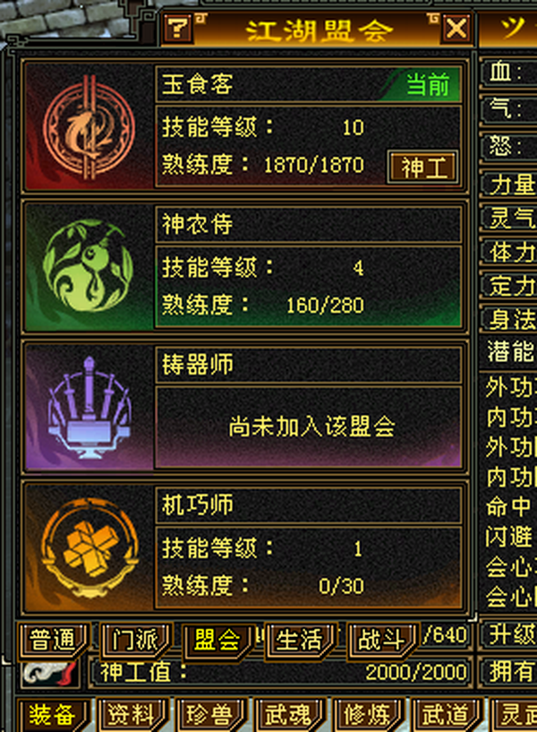Click the 升级 button on the right

(509, 635)
